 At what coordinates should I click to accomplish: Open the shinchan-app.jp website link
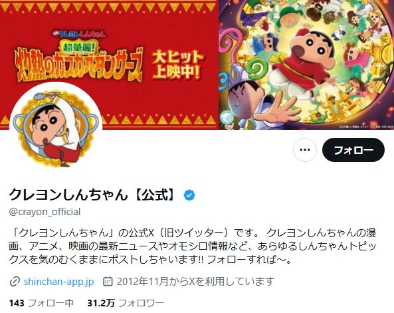pyautogui.click(x=58, y=282)
